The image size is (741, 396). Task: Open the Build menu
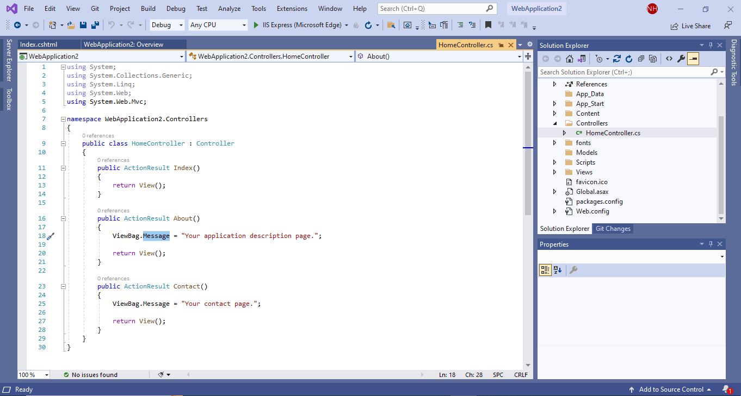[x=148, y=9]
